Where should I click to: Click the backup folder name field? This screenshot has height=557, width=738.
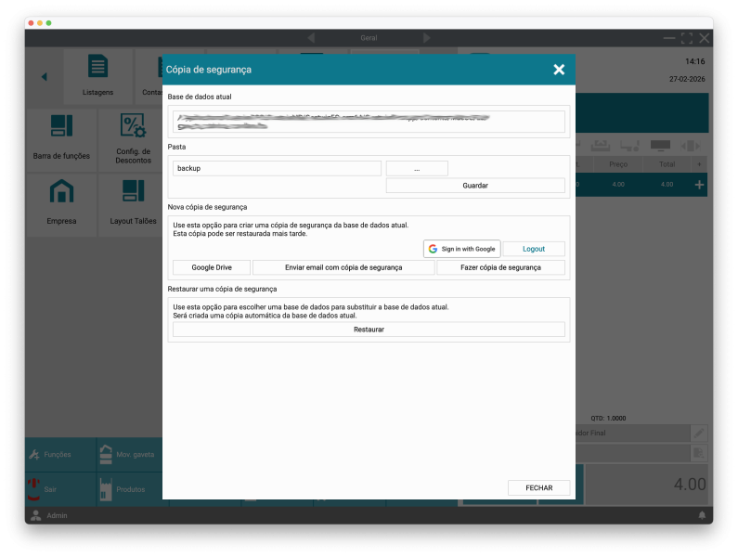tap(277, 168)
